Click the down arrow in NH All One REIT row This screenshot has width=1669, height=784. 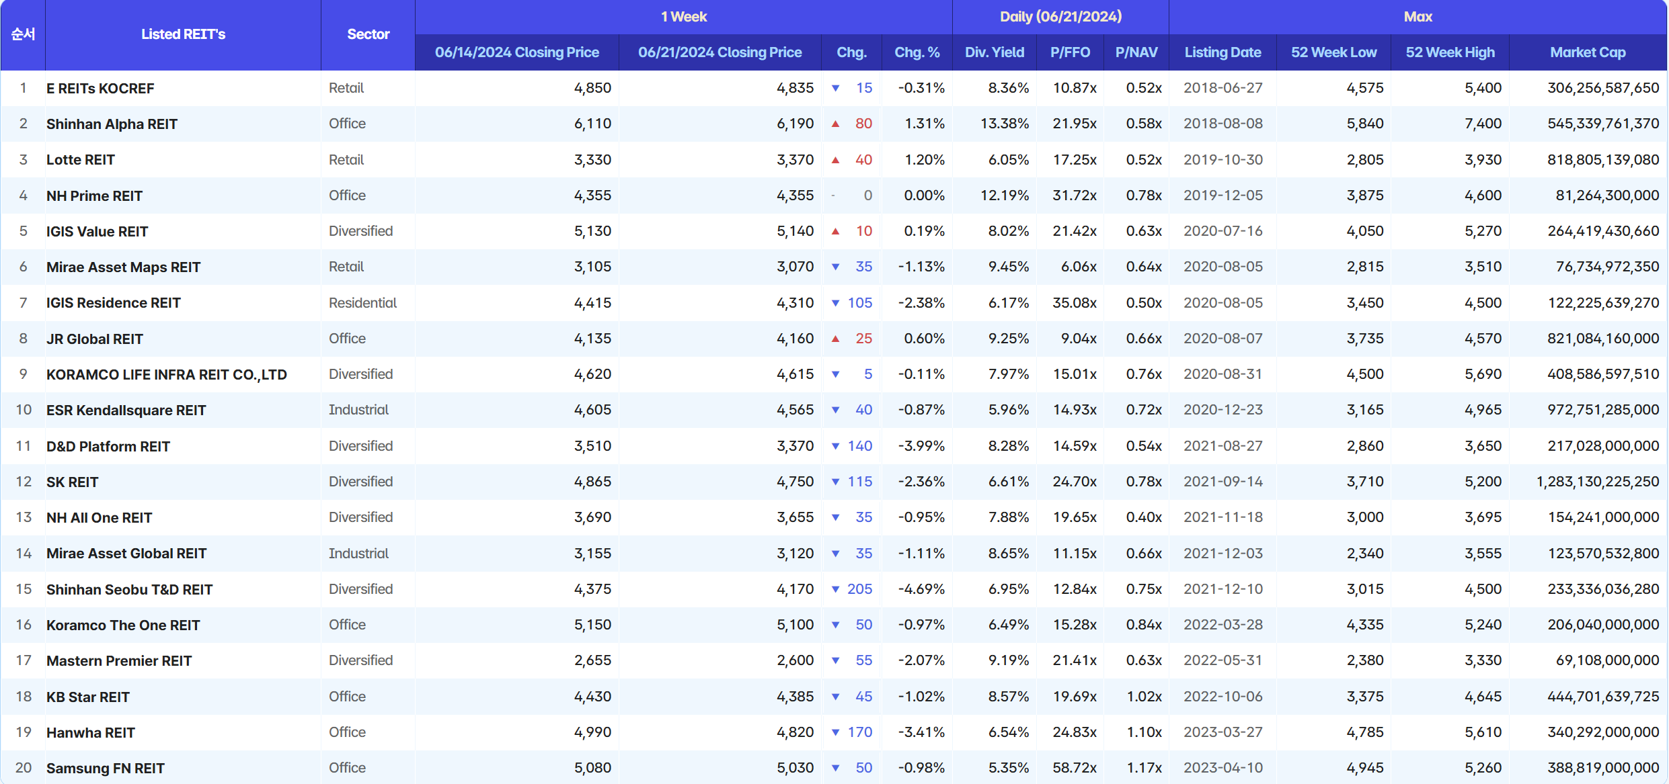(835, 517)
